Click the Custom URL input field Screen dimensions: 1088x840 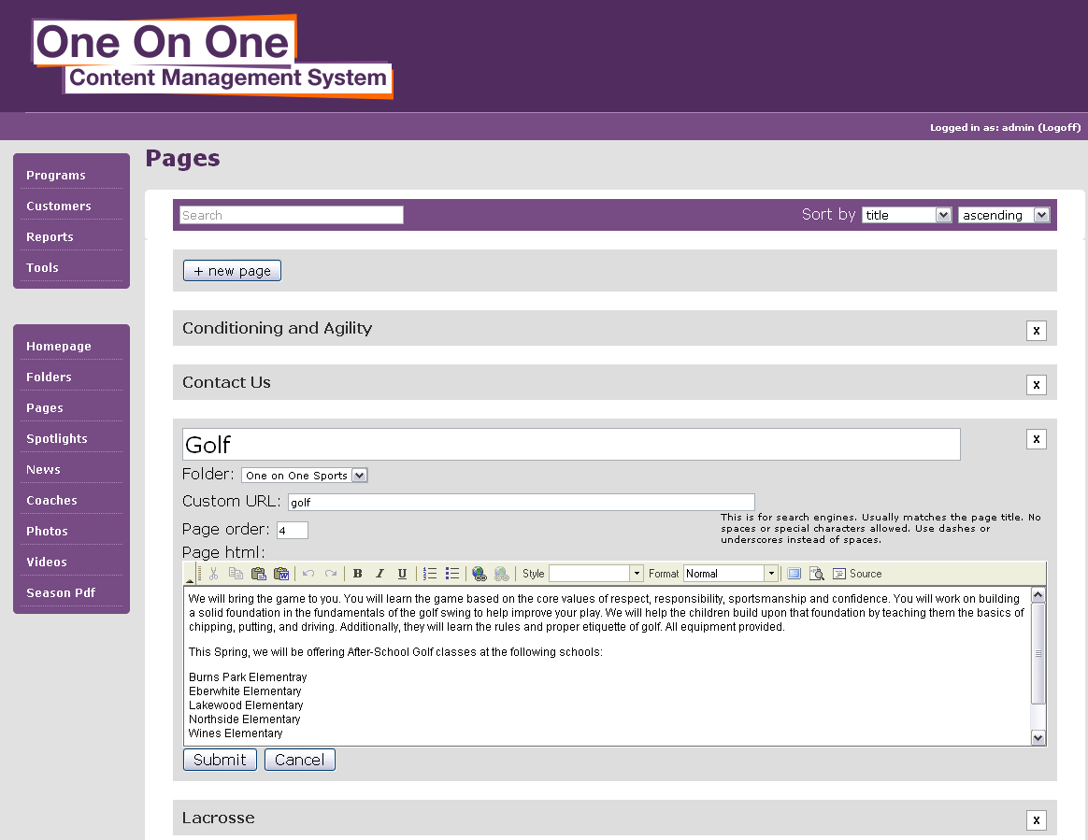(521, 502)
